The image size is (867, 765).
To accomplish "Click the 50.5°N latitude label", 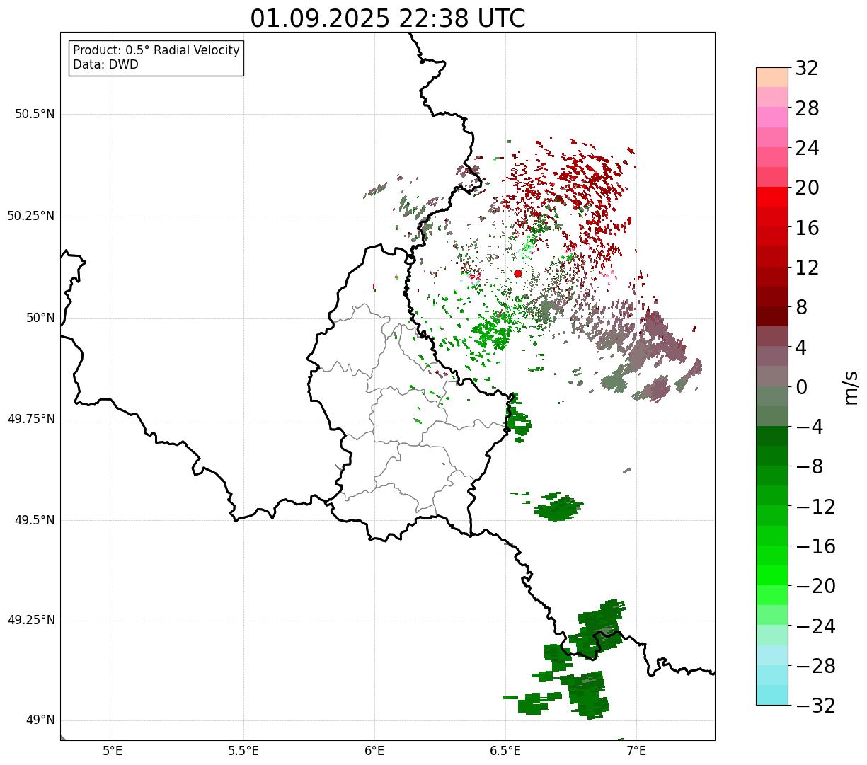I will point(35,114).
